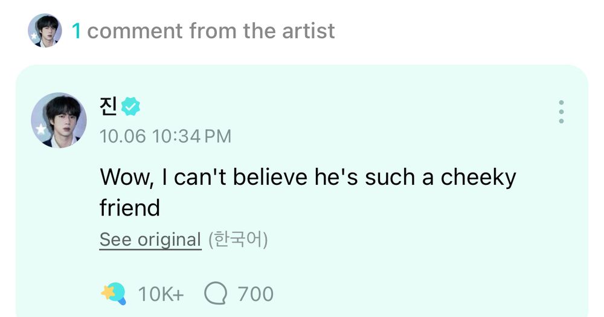Click the See original link
This screenshot has height=317, width=604.
click(x=150, y=240)
